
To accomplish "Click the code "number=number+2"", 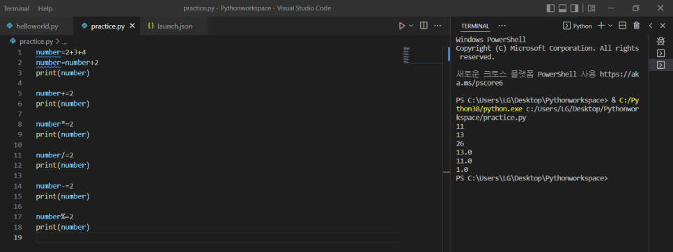I will 68,63.
